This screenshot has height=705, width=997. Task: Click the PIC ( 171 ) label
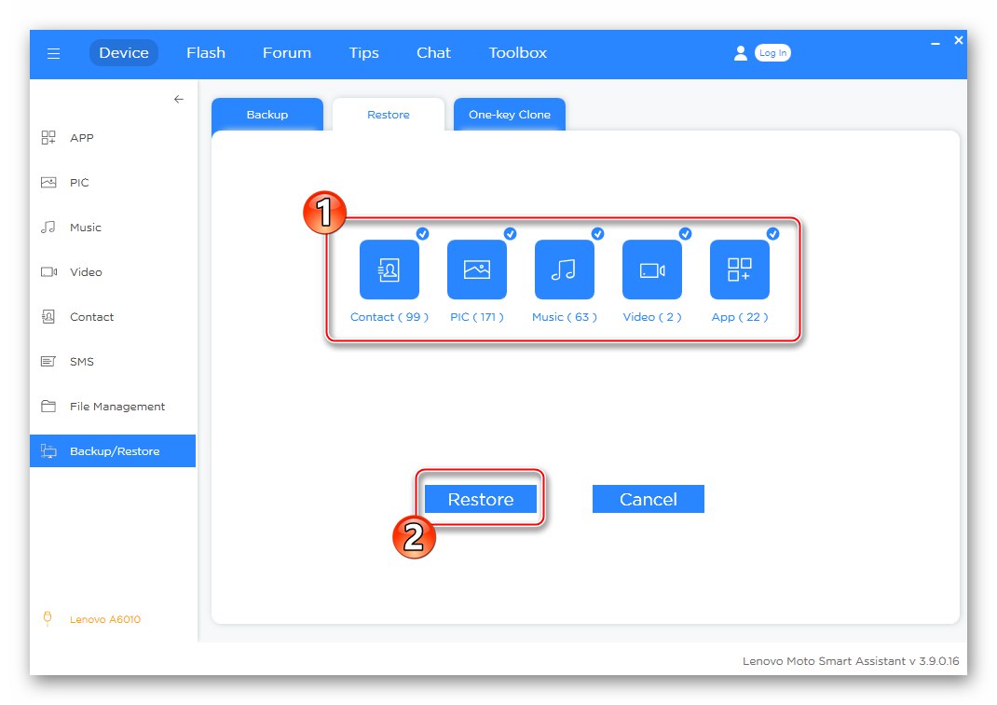tap(477, 317)
